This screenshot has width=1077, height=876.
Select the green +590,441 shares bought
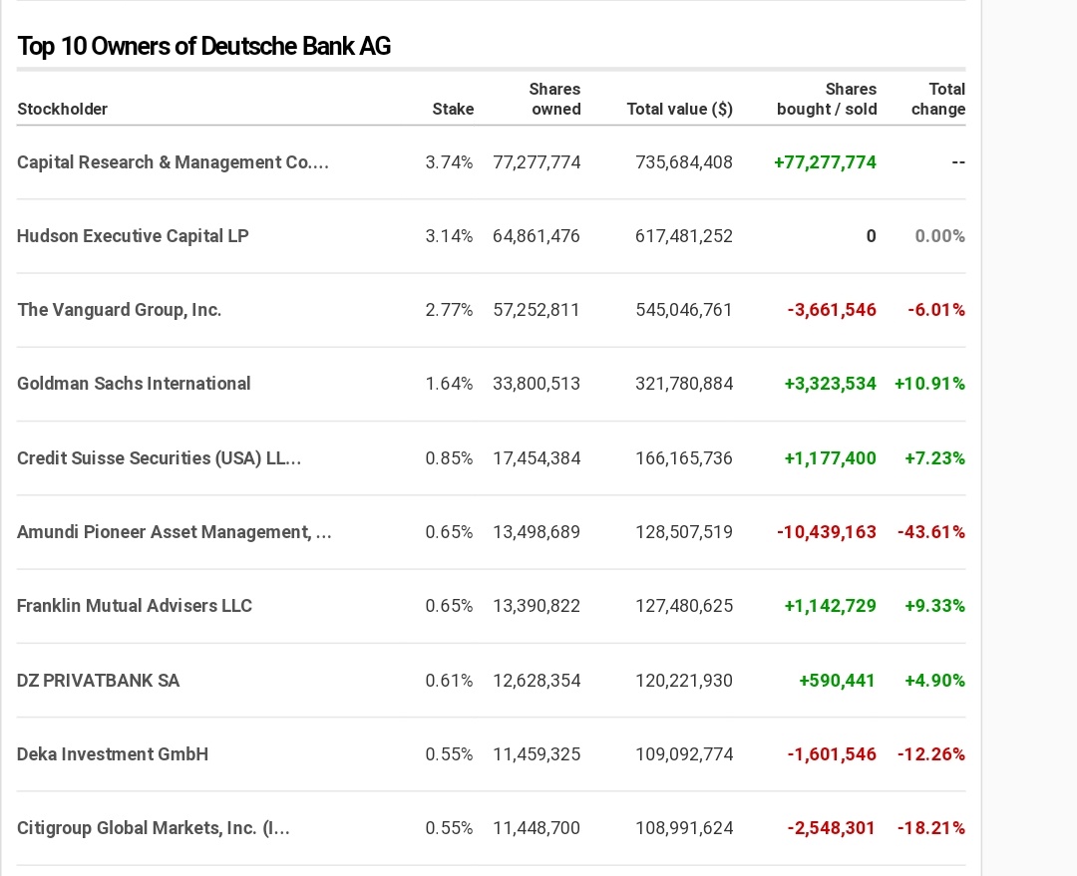tap(838, 681)
